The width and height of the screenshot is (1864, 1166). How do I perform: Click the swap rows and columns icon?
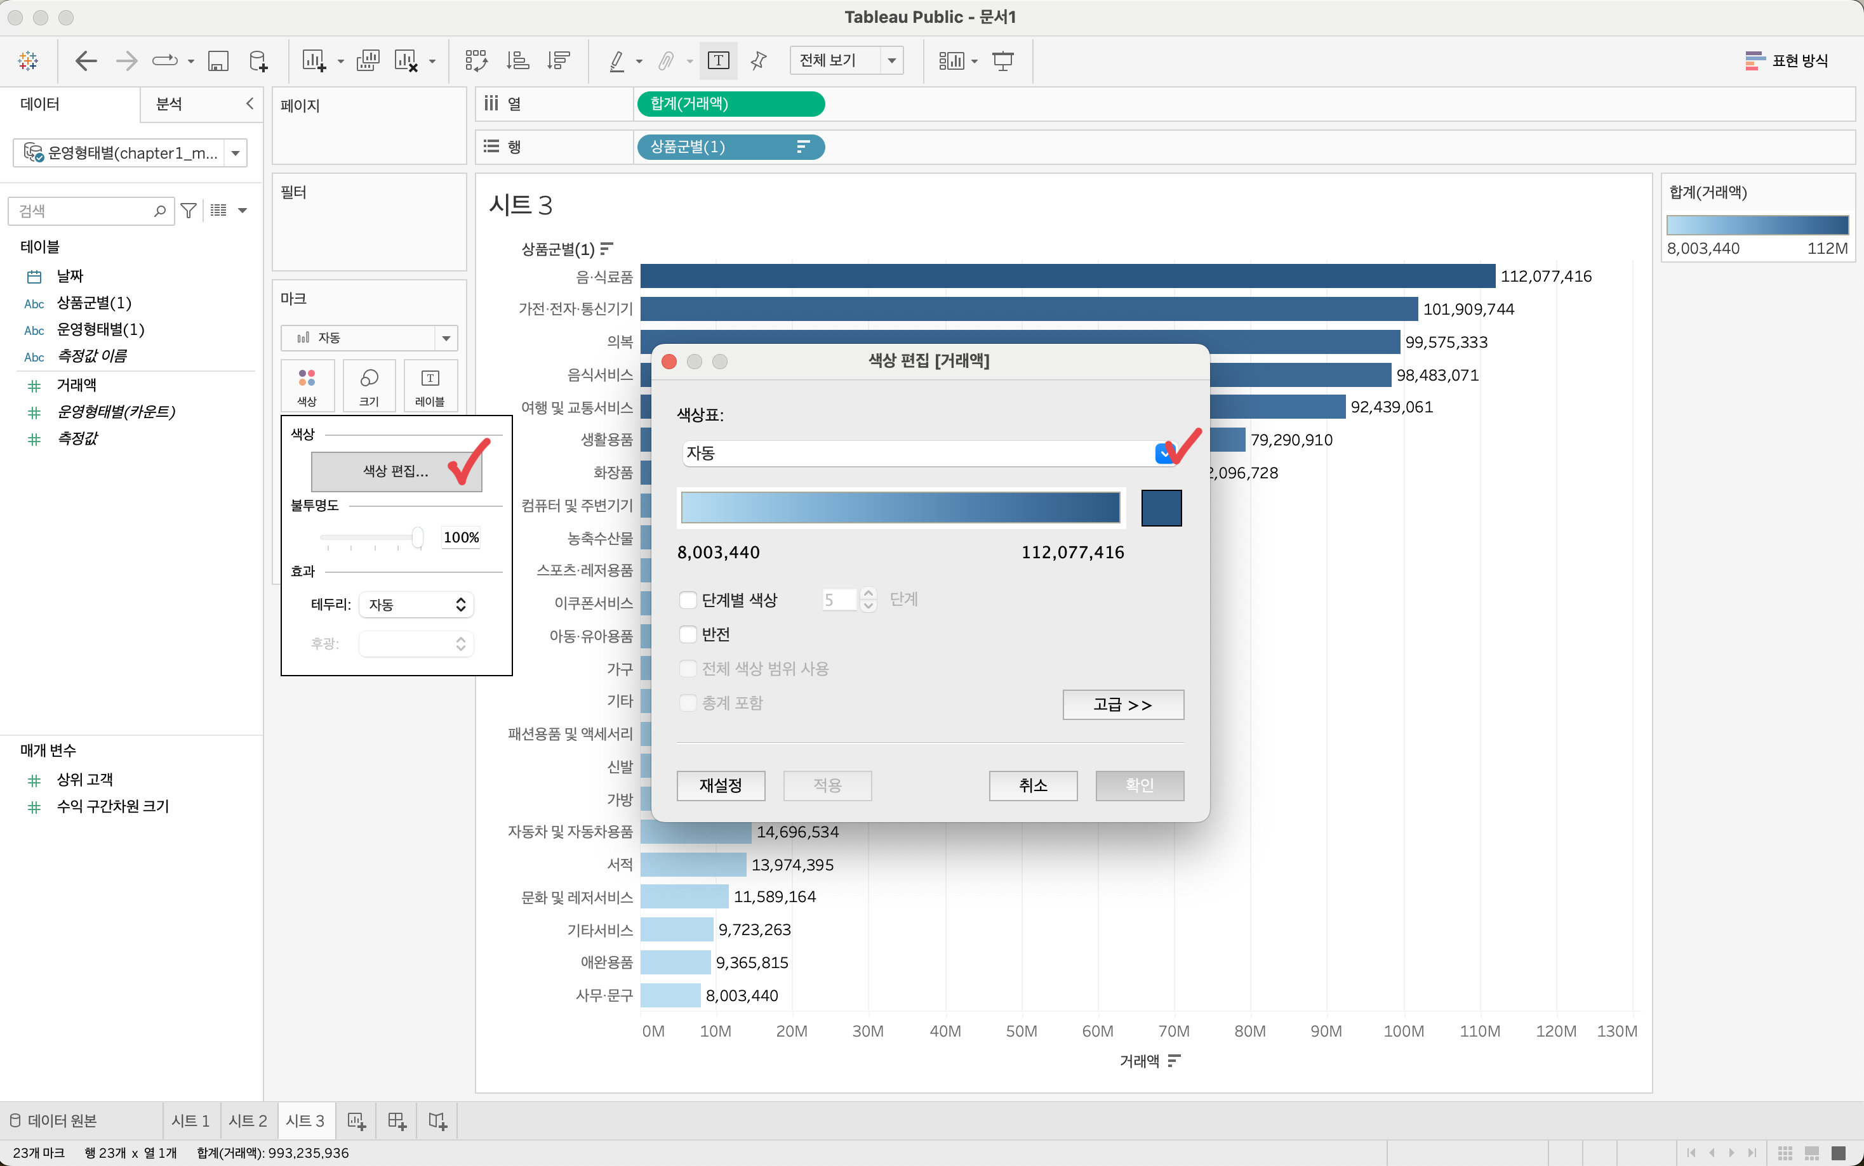tap(476, 61)
